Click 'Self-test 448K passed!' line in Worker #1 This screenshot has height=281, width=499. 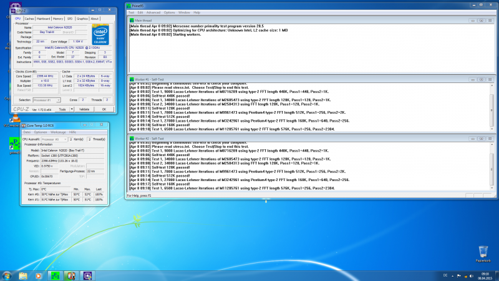[160, 96]
